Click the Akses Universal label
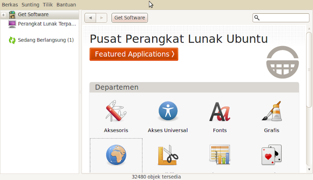Screen dimensions: 313x180 [x=168, y=130]
